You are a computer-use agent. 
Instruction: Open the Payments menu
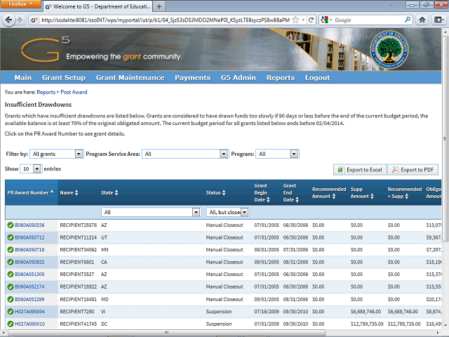coord(193,78)
